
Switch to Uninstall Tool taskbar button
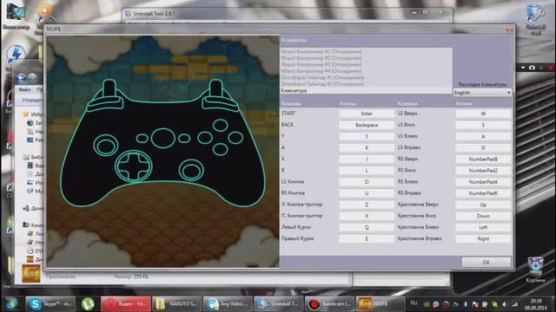click(x=279, y=303)
